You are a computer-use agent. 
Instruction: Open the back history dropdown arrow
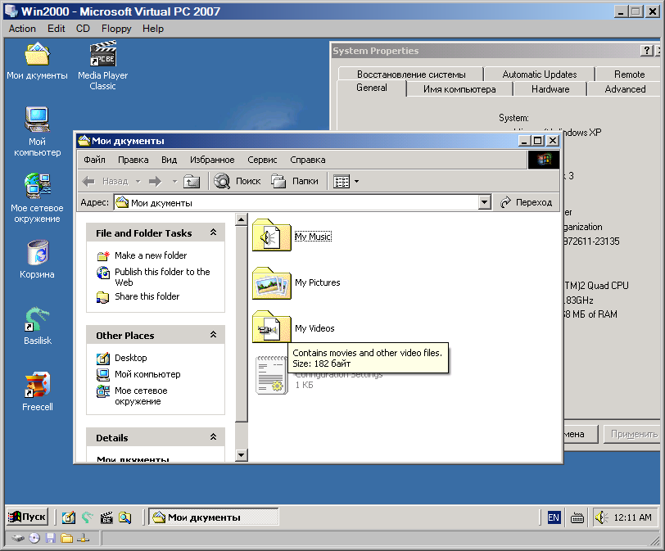pyautogui.click(x=138, y=182)
